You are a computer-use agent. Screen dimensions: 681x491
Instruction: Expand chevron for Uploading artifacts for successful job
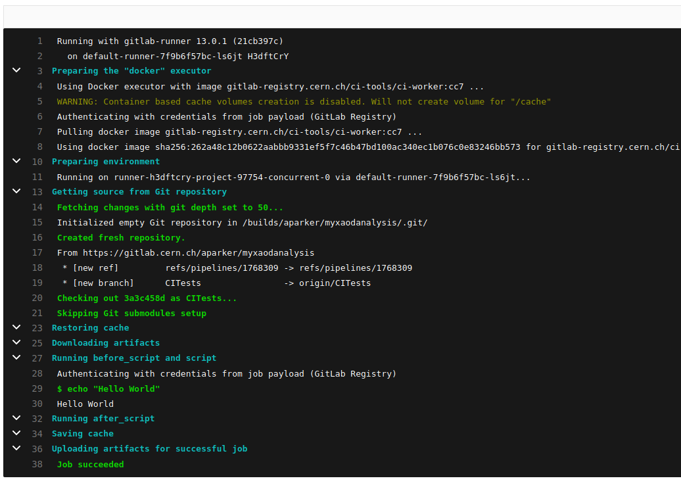point(16,448)
